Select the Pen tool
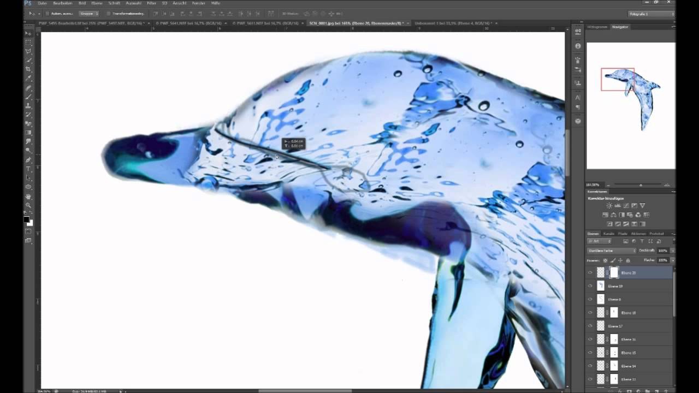Image resolution: width=699 pixels, height=393 pixels. point(28,160)
